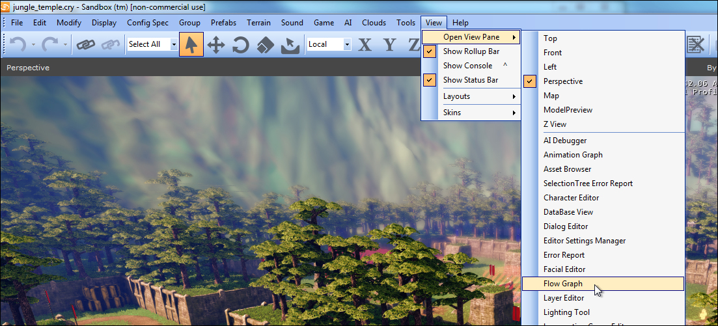
Task: Click the crossed-out list icon in toolbar
Action: [696, 44]
